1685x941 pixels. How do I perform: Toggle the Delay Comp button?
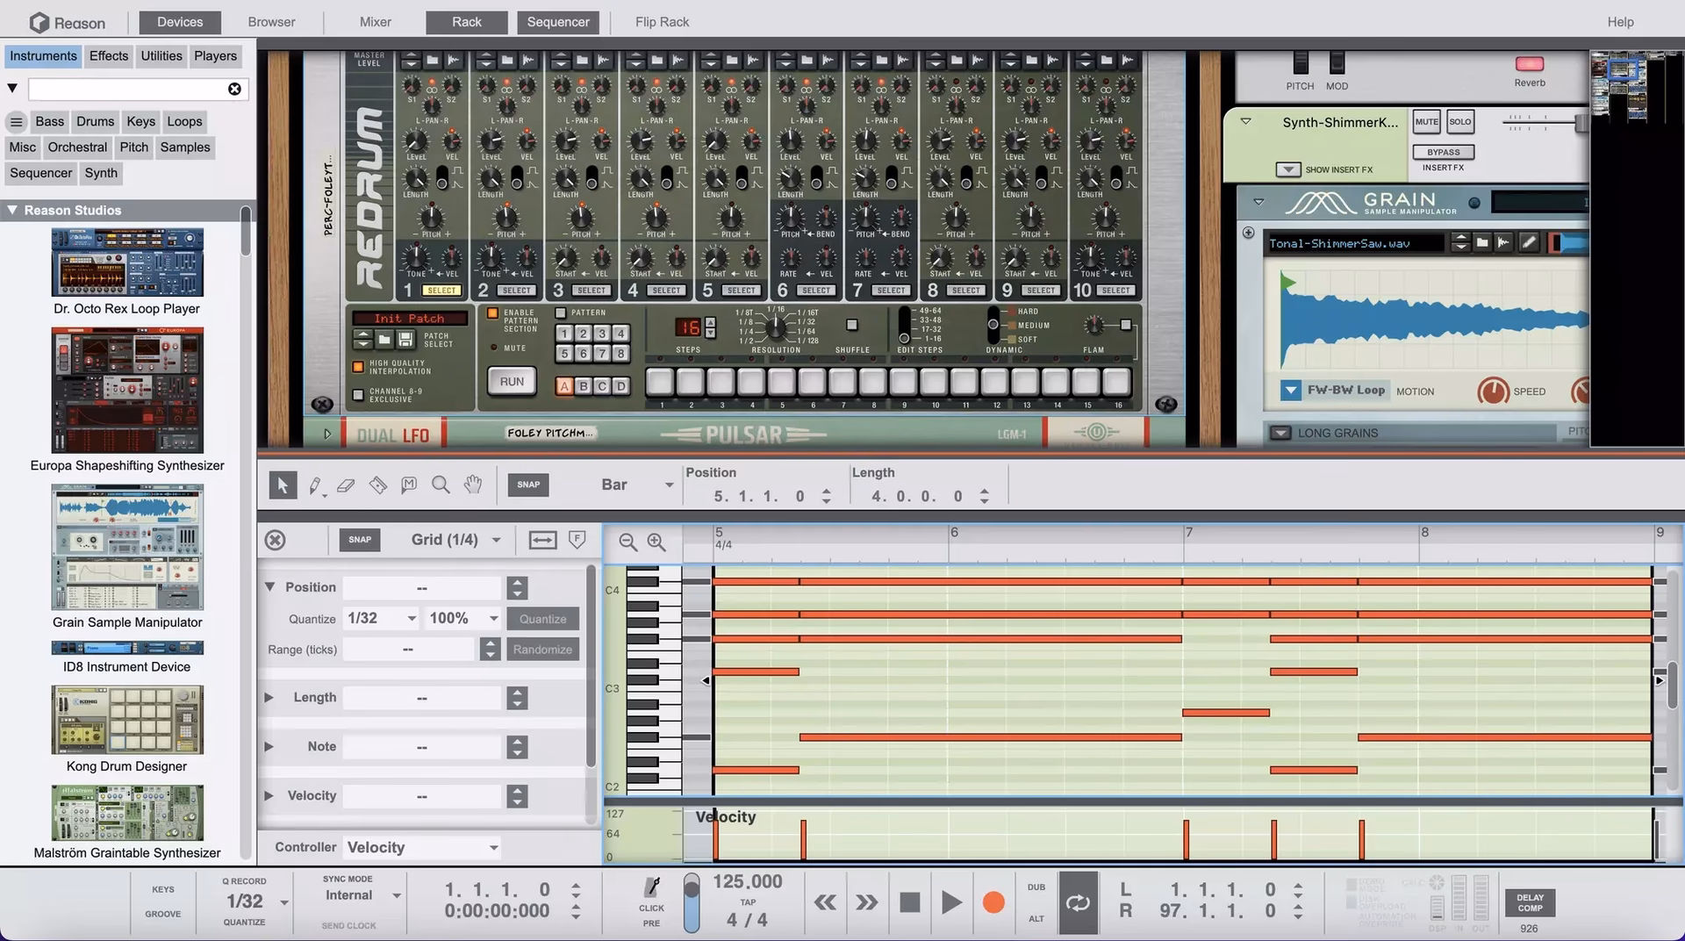[1530, 902]
